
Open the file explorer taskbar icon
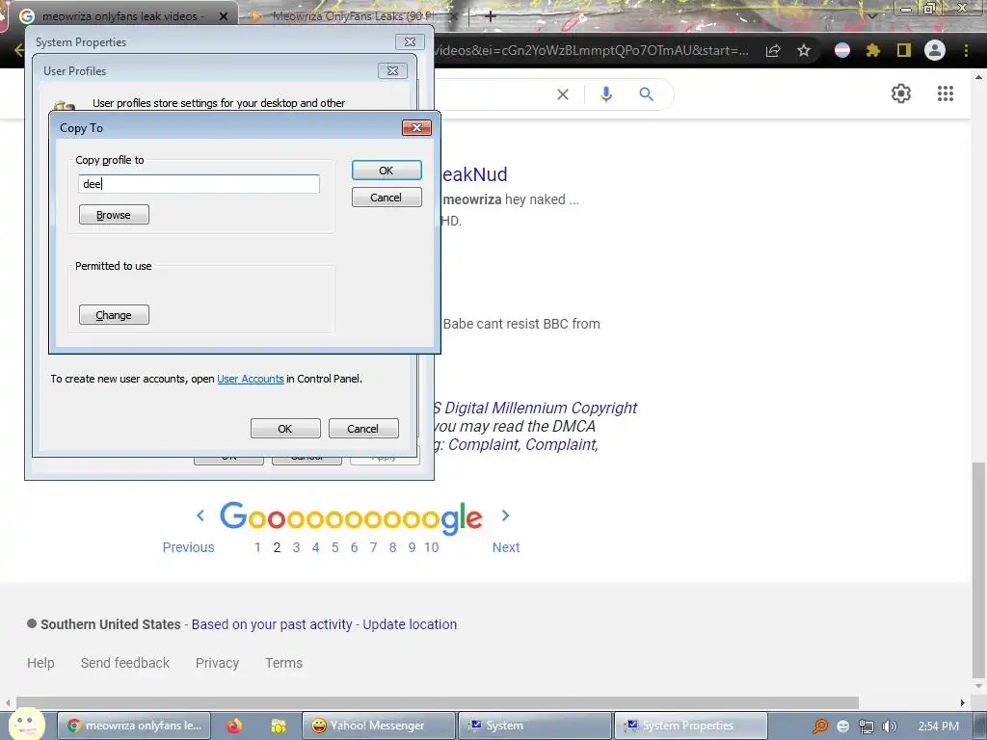click(279, 726)
